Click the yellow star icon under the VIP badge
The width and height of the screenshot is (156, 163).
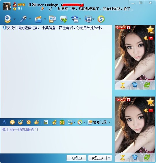pos(15,9)
